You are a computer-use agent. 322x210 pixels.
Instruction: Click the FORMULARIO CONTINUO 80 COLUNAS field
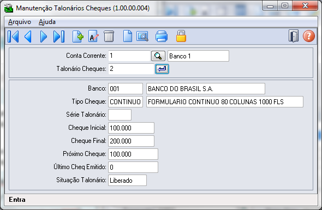coord(225,101)
